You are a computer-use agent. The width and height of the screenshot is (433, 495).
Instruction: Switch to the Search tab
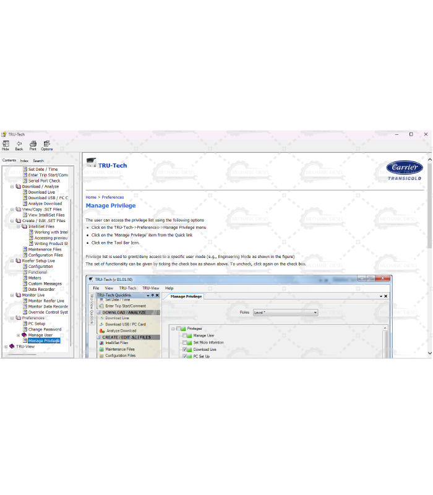[38, 160]
